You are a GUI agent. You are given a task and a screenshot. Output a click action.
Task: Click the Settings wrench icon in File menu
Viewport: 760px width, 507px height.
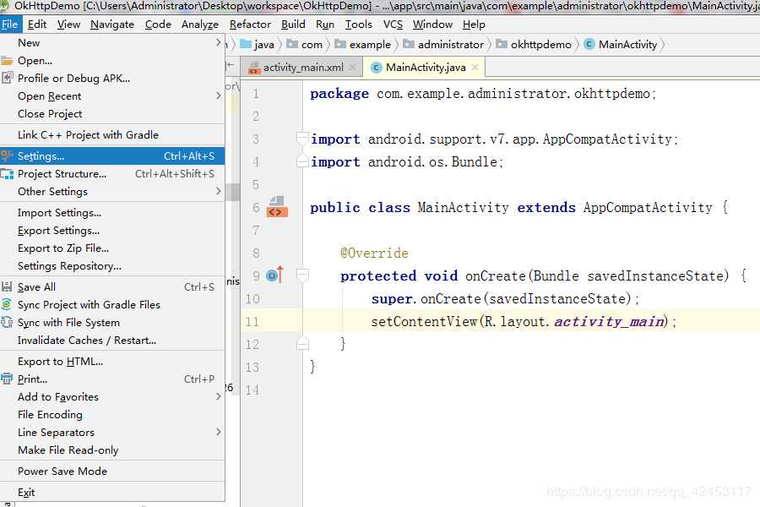pyautogui.click(x=7, y=155)
